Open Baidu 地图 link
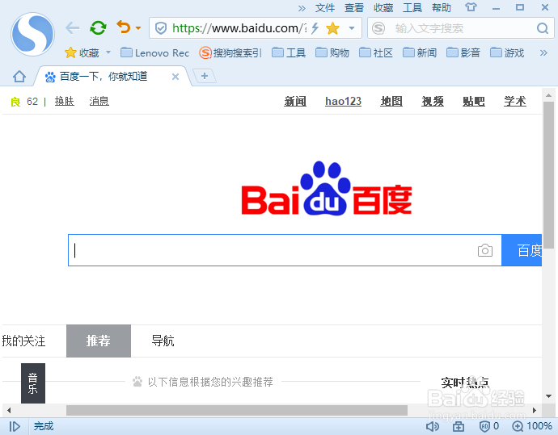Screen dimensions: 558x435 click(391, 101)
